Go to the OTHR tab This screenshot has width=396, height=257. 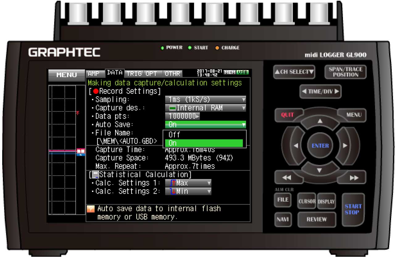(x=172, y=73)
